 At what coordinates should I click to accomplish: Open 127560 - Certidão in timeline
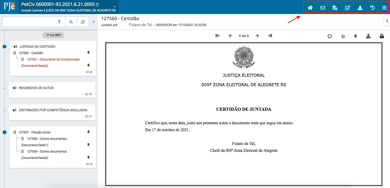tap(31, 53)
